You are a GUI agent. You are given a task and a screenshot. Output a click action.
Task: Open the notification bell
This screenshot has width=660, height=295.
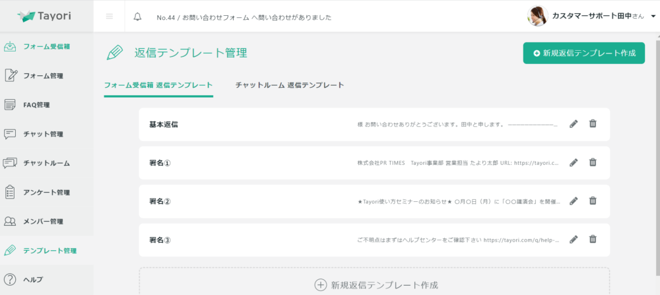click(x=137, y=16)
